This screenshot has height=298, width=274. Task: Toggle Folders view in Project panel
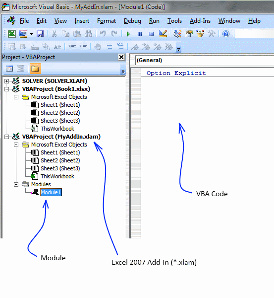pyautogui.click(x=35, y=69)
